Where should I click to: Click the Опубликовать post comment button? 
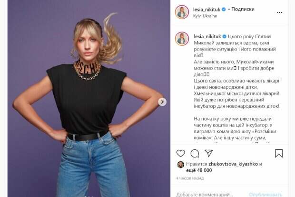click(265, 194)
